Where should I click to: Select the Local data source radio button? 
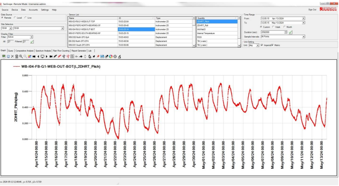pos(15,18)
